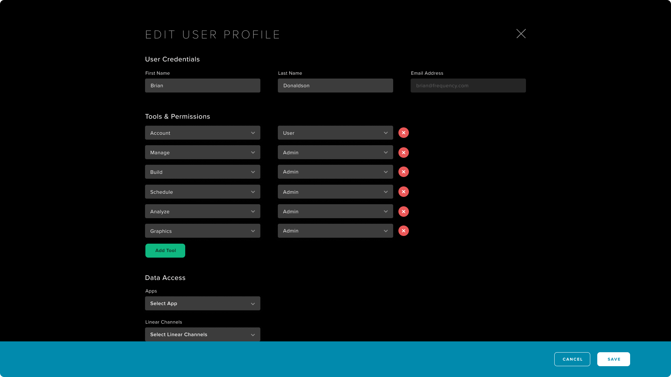This screenshot has height=377, width=671.
Task: Click the CANCEL button
Action: coord(572,359)
